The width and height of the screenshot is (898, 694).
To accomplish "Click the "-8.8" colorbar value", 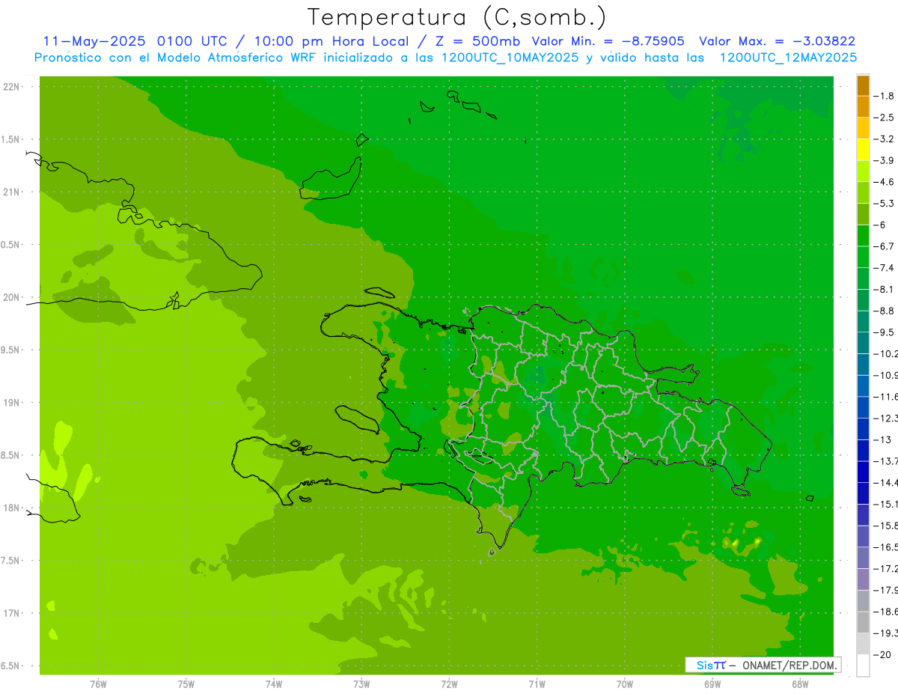I will pos(885,311).
